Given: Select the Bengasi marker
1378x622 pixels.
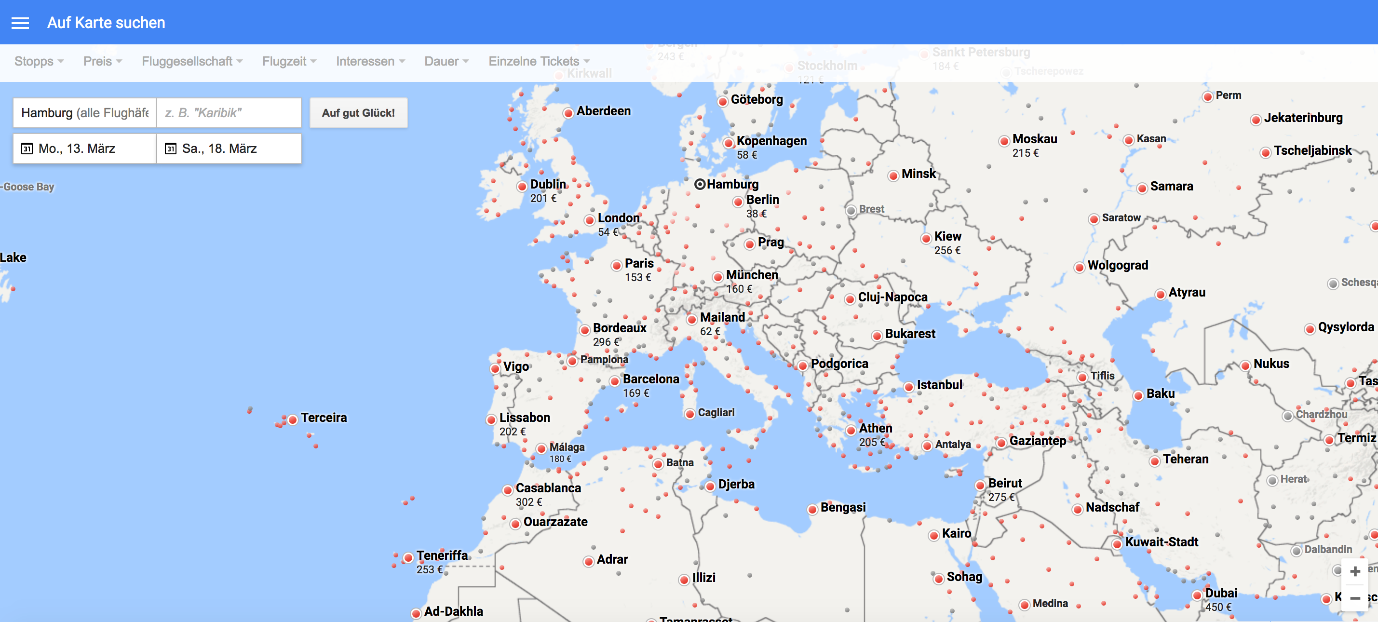Looking at the screenshot, I should tap(812, 509).
